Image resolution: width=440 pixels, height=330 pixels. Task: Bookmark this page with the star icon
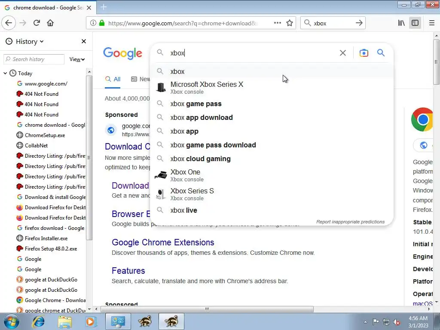pos(290,23)
